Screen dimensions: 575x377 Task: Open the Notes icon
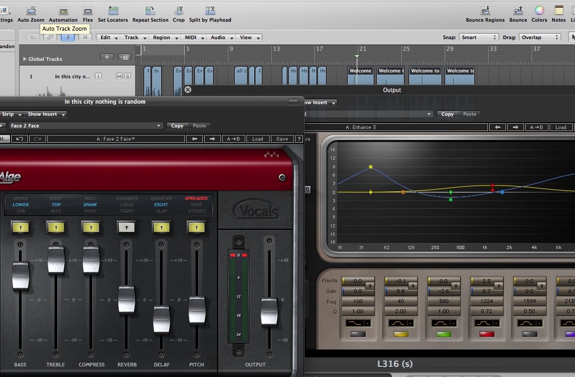559,11
